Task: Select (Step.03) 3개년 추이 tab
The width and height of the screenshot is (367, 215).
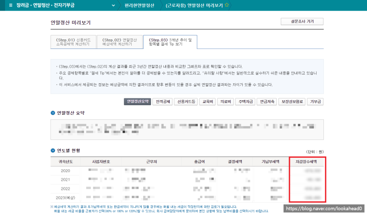Action: 170,42
